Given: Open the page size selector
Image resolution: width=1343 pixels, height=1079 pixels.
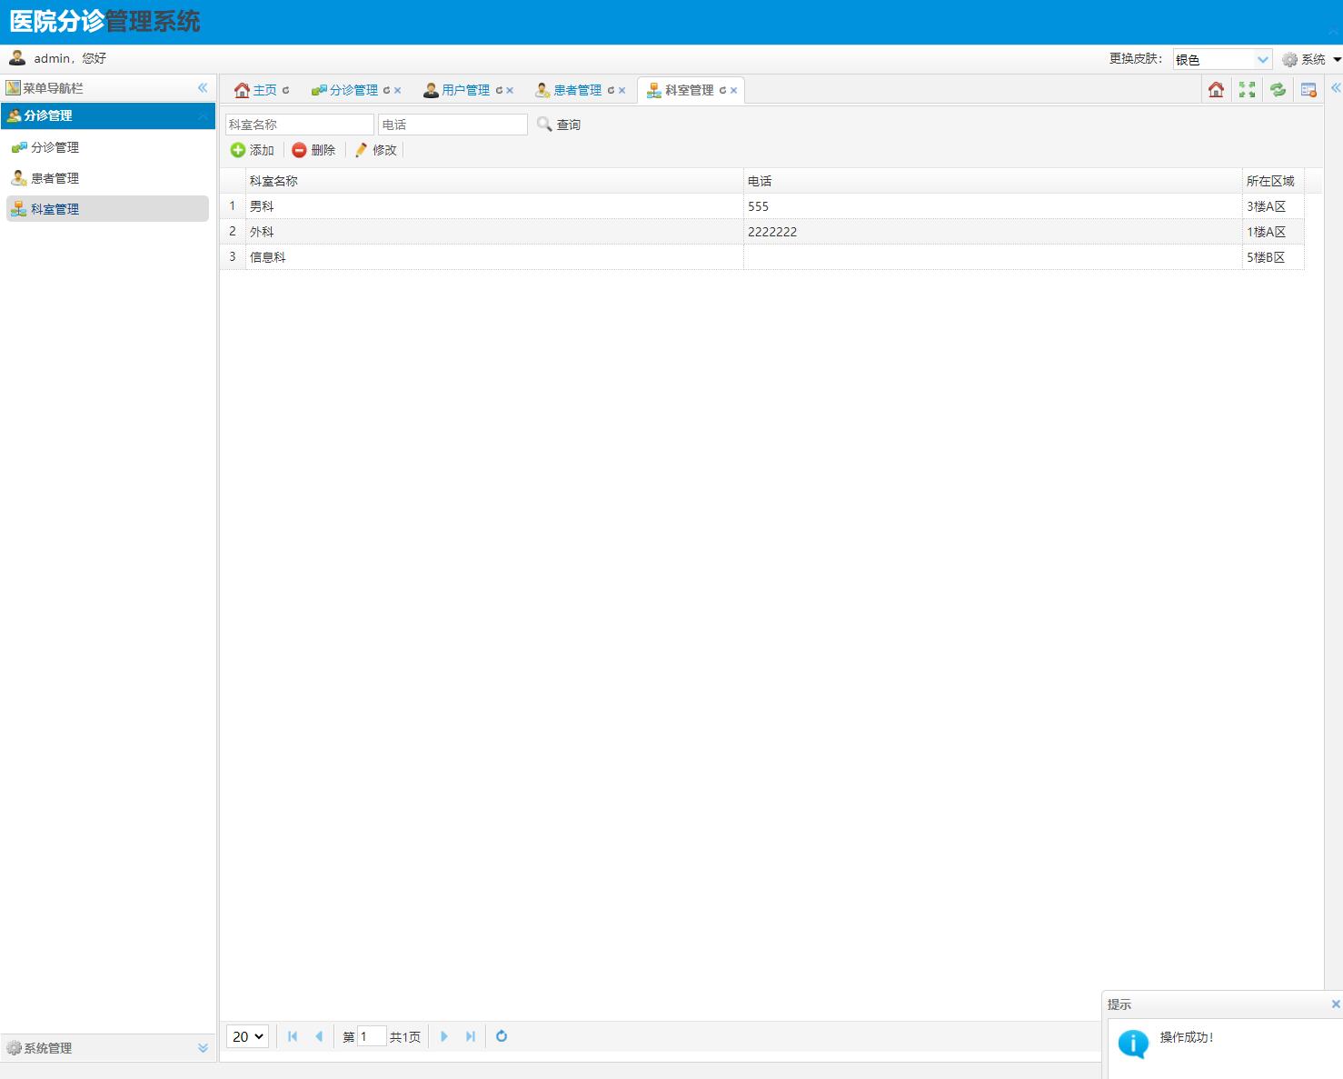Looking at the screenshot, I should pos(247,1036).
